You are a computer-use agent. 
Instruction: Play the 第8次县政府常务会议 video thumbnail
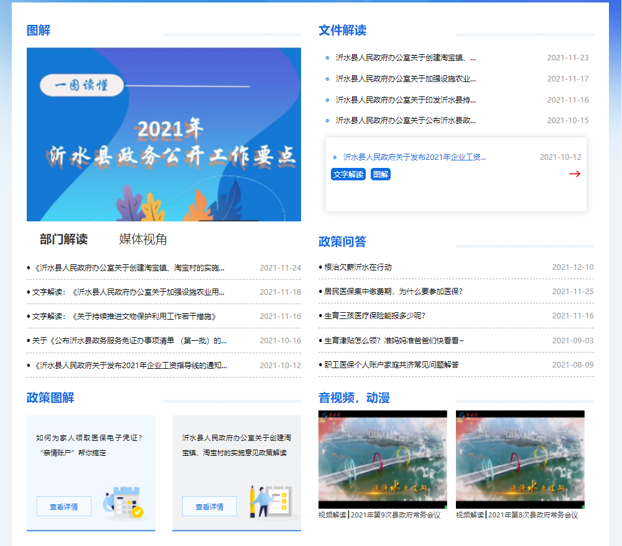point(520,460)
